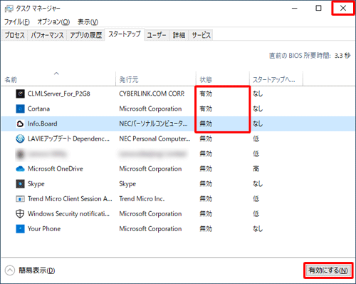Click the なし impact of Your Phone
The image size is (356, 284).
tap(258, 229)
